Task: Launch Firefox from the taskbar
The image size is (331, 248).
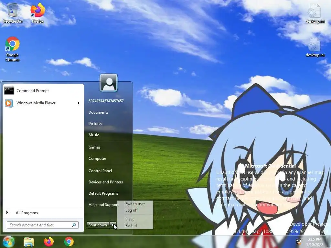Action: pos(49,242)
